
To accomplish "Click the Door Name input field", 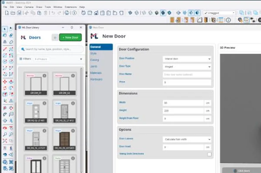I will (187, 74).
